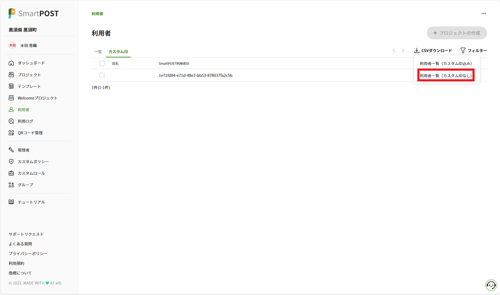The height and width of the screenshot is (295, 500).
Task: Click the usage log clock icon
Action: click(11, 121)
